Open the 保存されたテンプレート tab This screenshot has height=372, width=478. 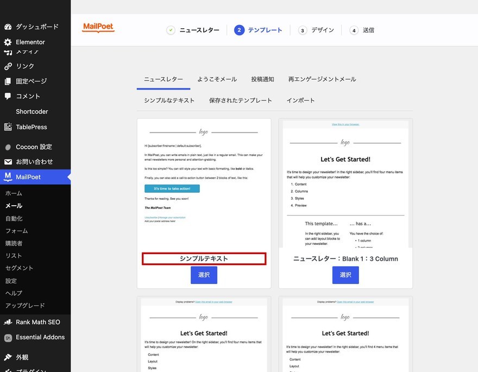[241, 100]
